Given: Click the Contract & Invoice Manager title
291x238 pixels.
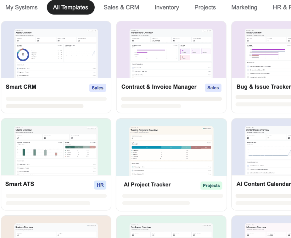Looking at the screenshot, I should pyautogui.click(x=159, y=87).
